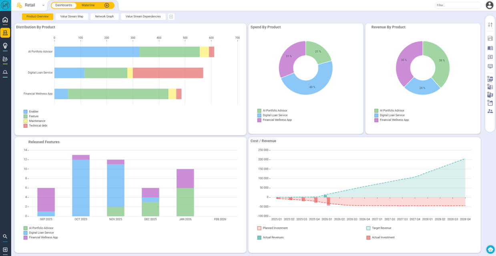Add a new dashboard tab with plus box
496x256 pixels.
tap(171, 16)
